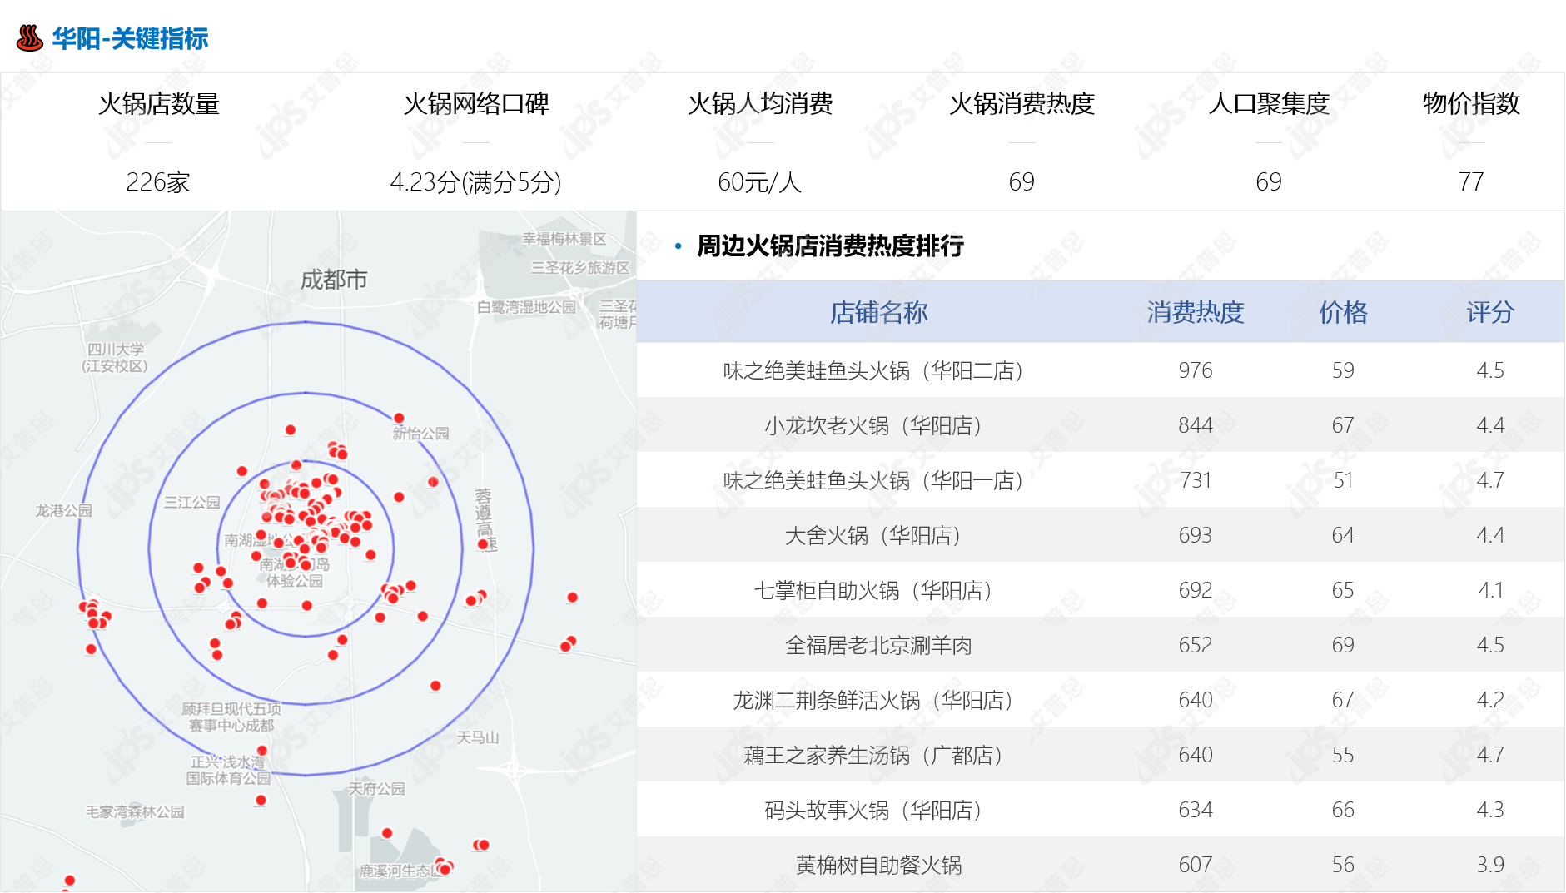Select row 七掌柜自助火锅（华阳店）
The width and height of the screenshot is (1566, 893).
click(1101, 590)
